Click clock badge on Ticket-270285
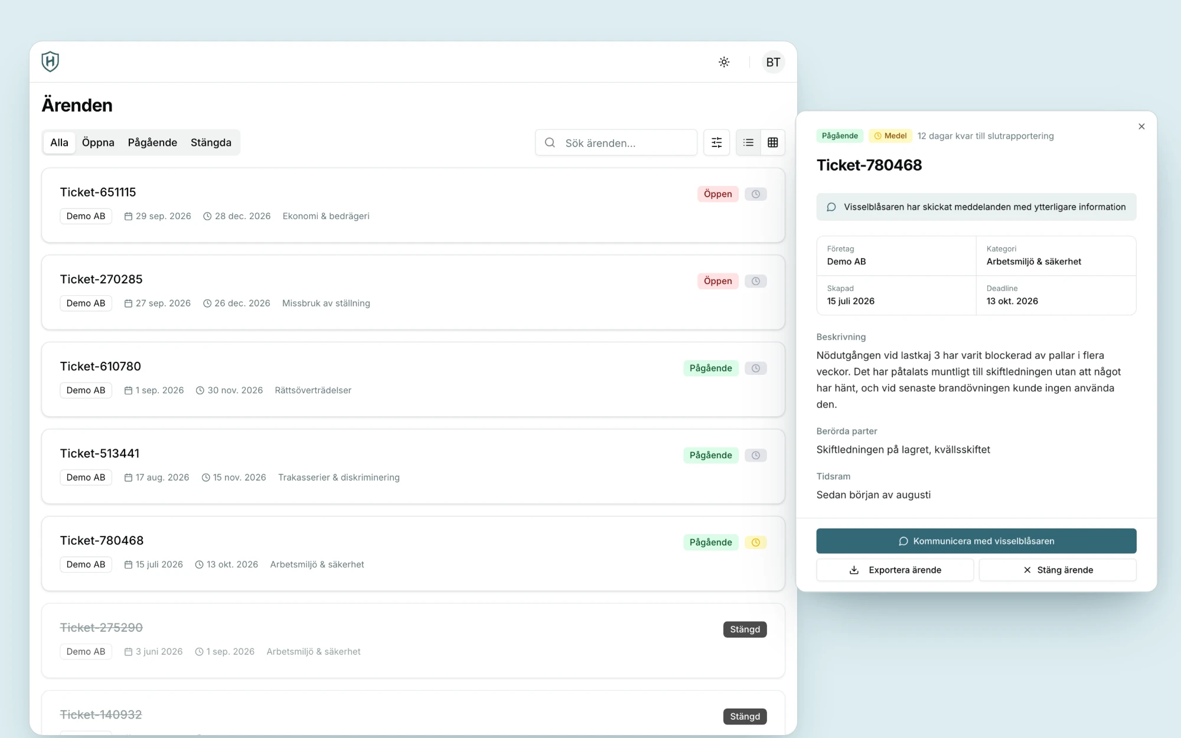 point(755,281)
